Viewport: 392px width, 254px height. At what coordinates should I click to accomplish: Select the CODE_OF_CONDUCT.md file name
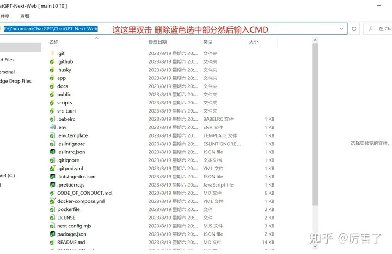point(84,193)
